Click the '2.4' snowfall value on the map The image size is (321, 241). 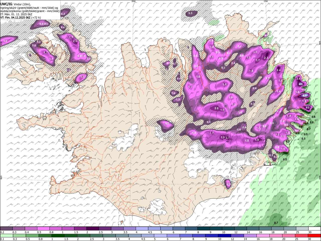(x=279, y=70)
